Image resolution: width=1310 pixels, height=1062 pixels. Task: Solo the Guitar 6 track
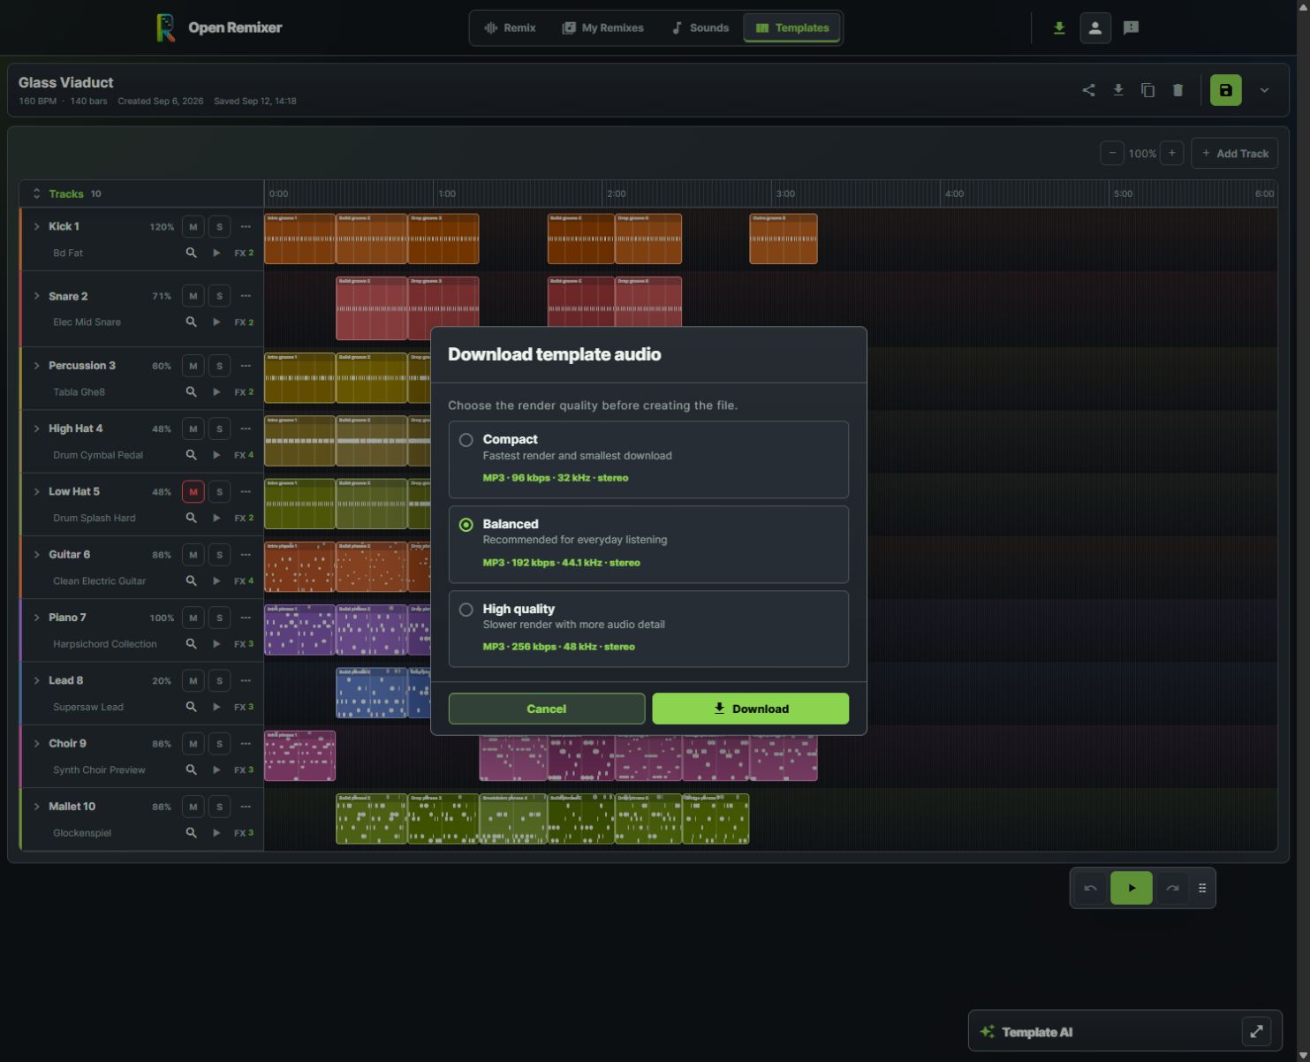coord(219,555)
